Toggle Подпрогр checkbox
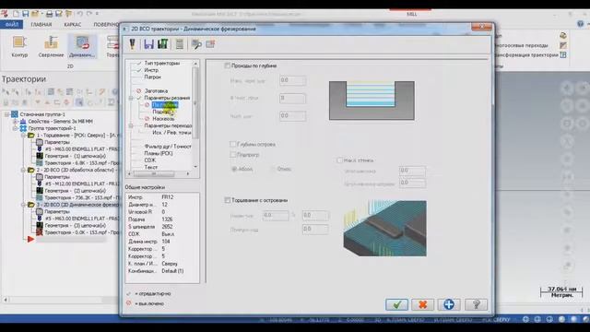590x332 pixels. [x=233, y=155]
